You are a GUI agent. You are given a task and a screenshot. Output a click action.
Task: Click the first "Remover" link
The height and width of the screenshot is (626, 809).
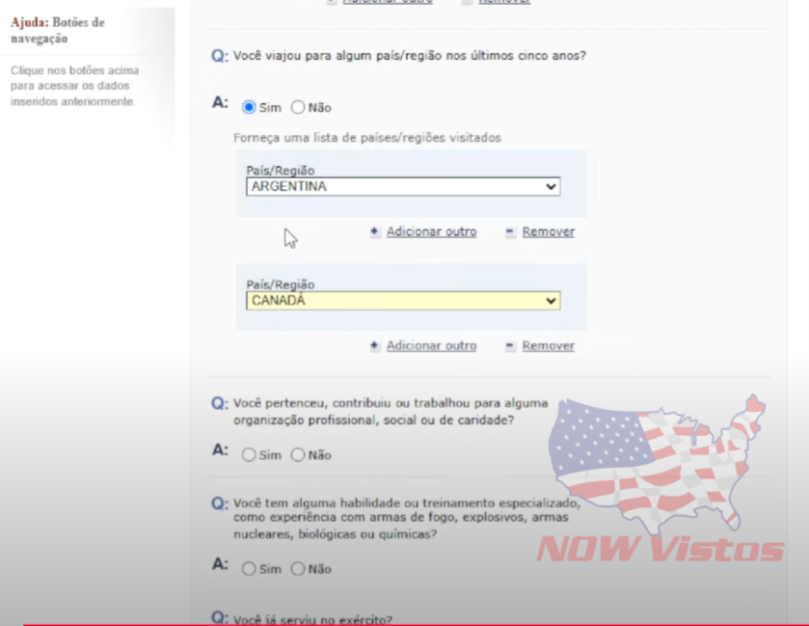tap(548, 232)
